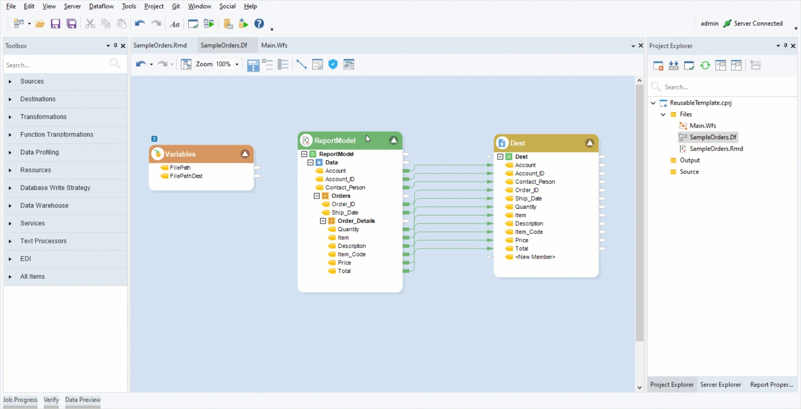Select the diagonal link line tool icon

301,64
